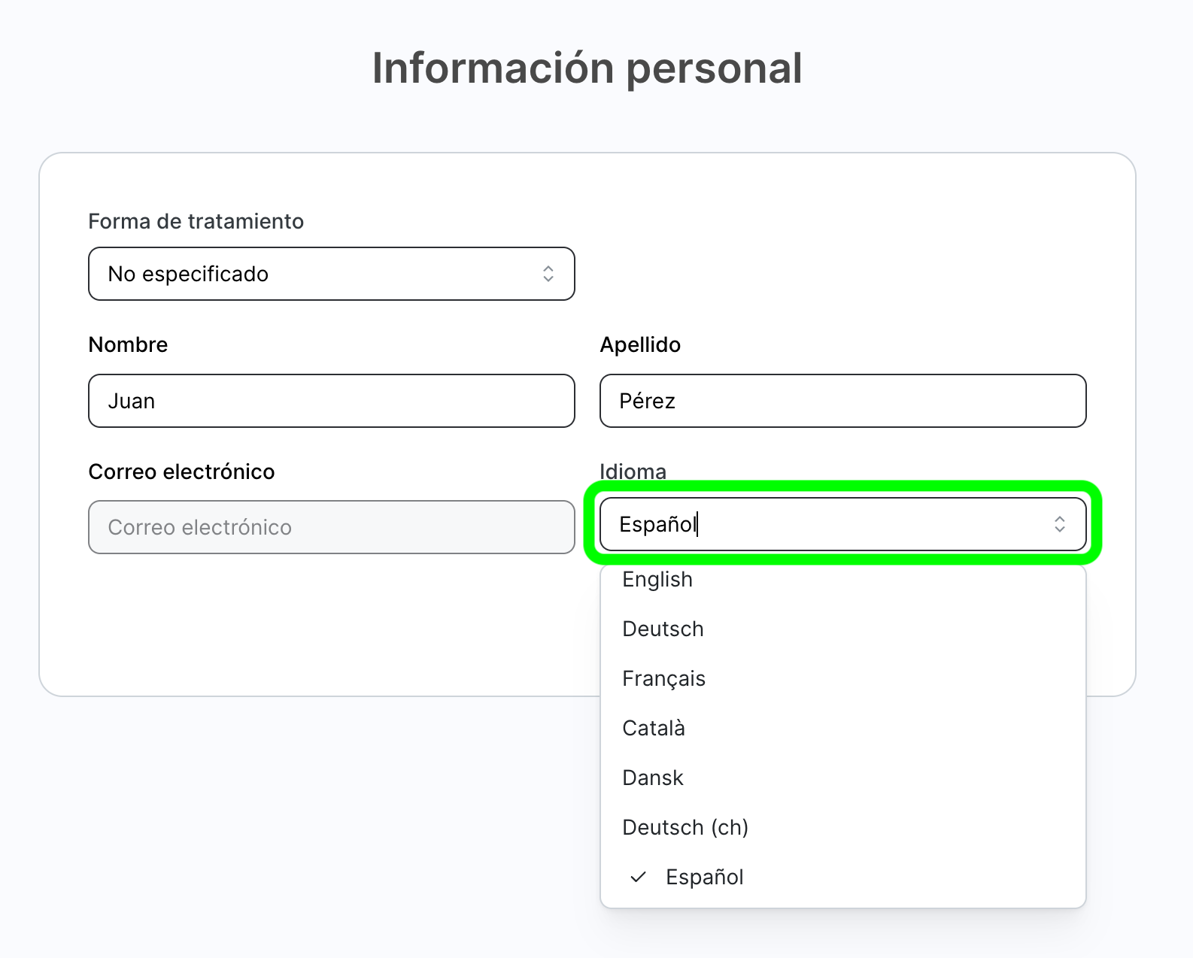
Task: Click the Nombre field containing Juan
Action: [332, 401]
